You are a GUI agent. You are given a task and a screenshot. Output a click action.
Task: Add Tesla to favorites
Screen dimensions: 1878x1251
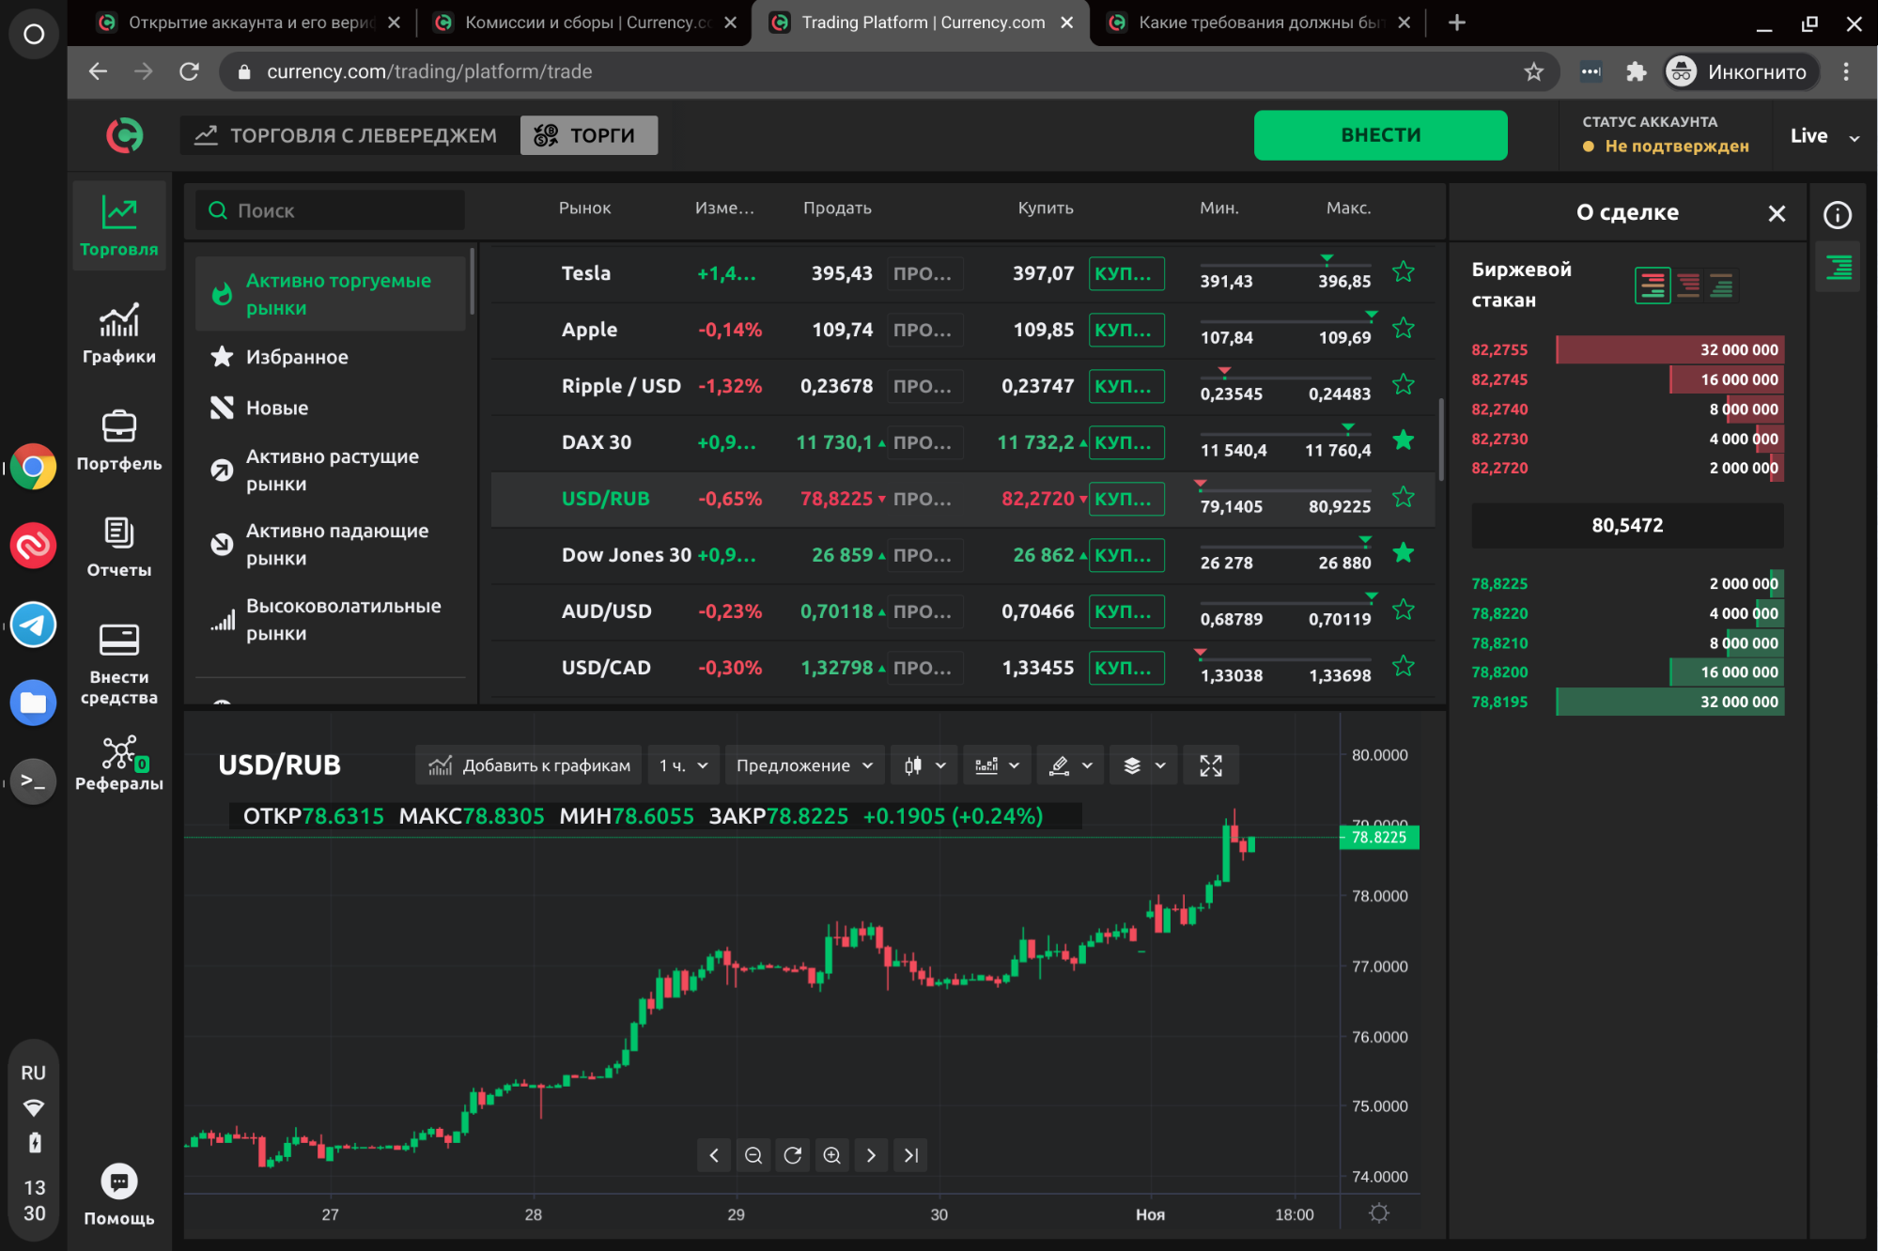pyautogui.click(x=1403, y=272)
